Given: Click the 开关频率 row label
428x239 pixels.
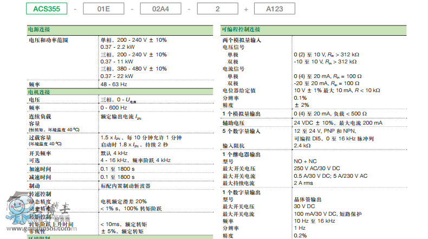Looking at the screenshot, I should 40,153.
